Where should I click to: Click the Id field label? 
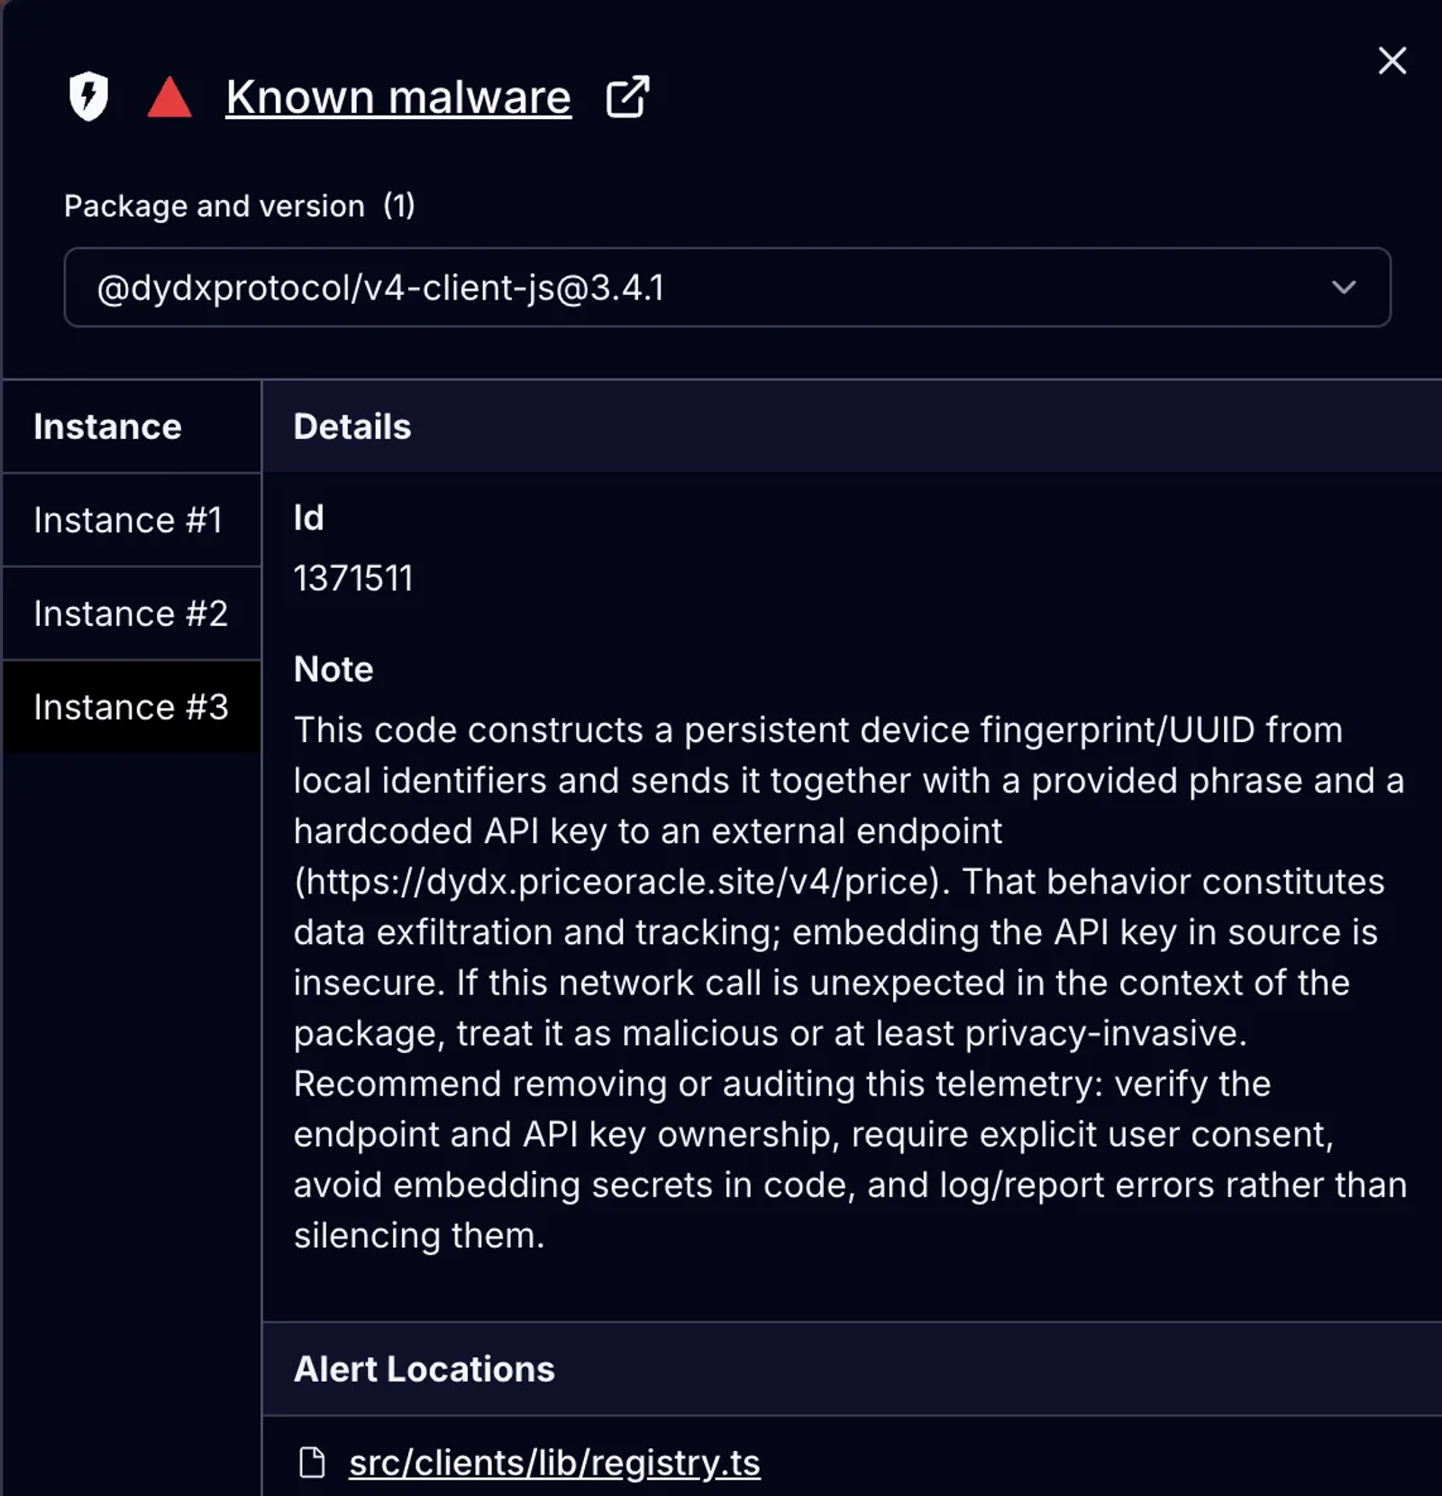pyautogui.click(x=308, y=518)
